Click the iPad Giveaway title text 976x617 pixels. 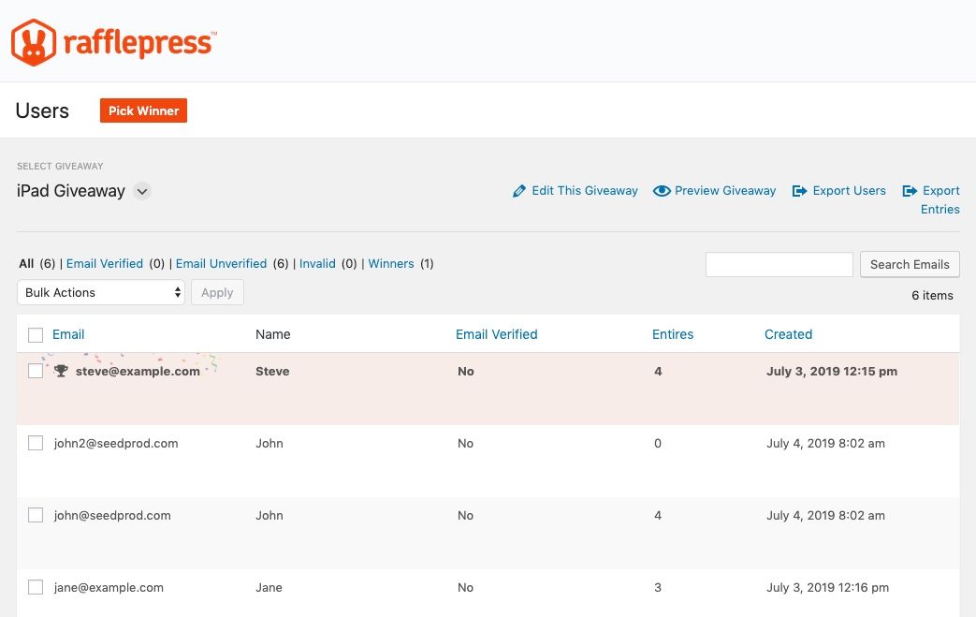(70, 190)
